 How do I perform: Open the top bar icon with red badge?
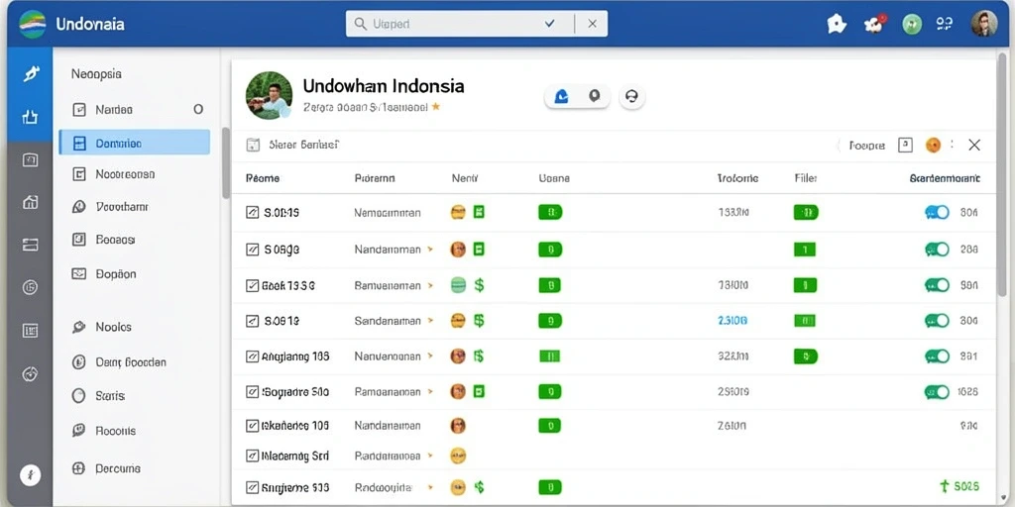tap(874, 25)
